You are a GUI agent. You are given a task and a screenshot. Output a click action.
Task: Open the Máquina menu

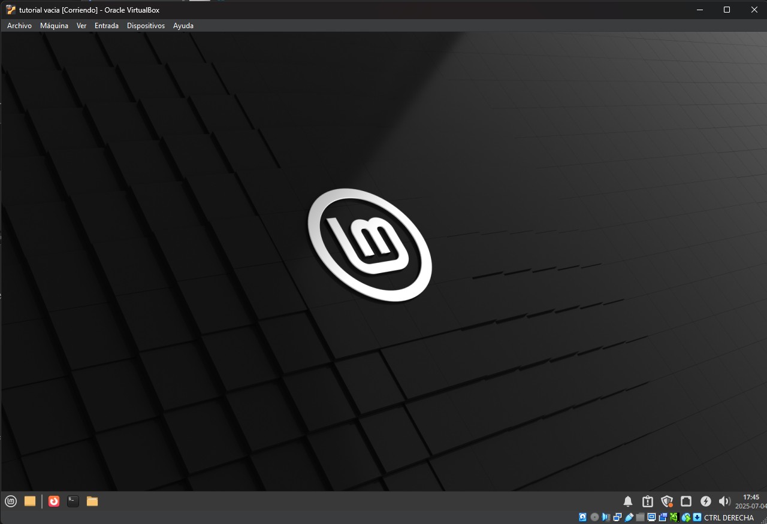click(x=54, y=26)
